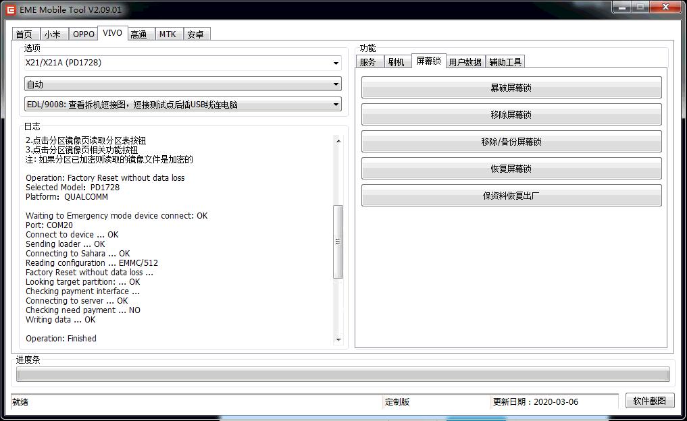Image resolution: width=687 pixels, height=421 pixels.
Task: Click the 'Writing data ... OK' log line
Action: pos(61,320)
